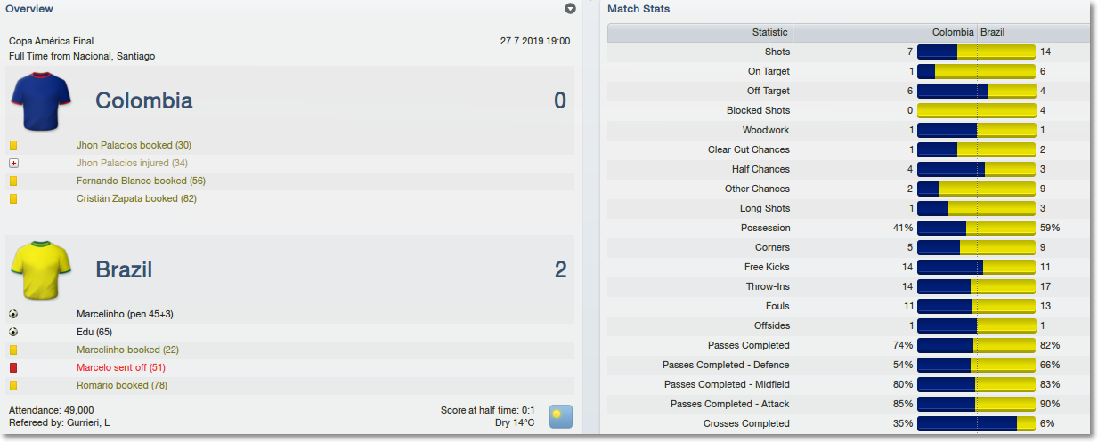Viewport: 1098px width, 442px height.
Task: Open the Overview panel dropdown arrow
Action: point(570,9)
